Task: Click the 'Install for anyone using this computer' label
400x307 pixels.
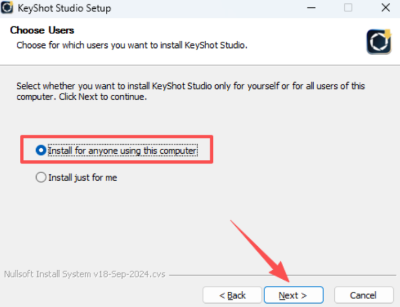Action: pyautogui.click(x=122, y=150)
